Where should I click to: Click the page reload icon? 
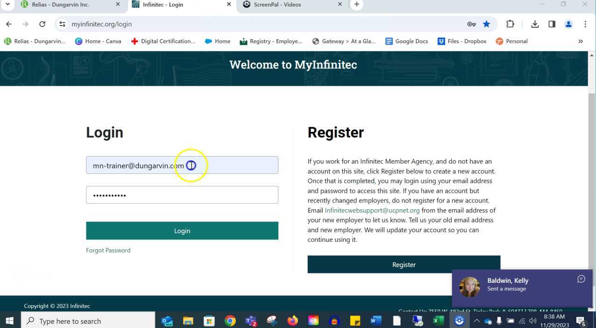[42, 24]
